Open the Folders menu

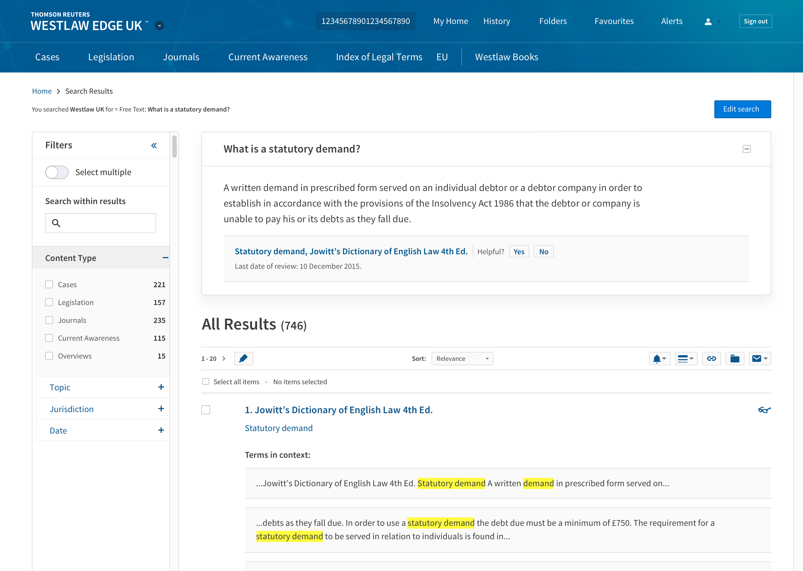coord(553,21)
